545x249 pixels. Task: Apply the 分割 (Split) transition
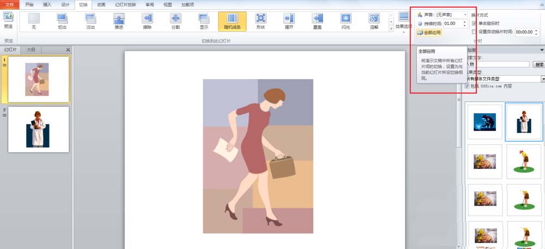pos(176,21)
